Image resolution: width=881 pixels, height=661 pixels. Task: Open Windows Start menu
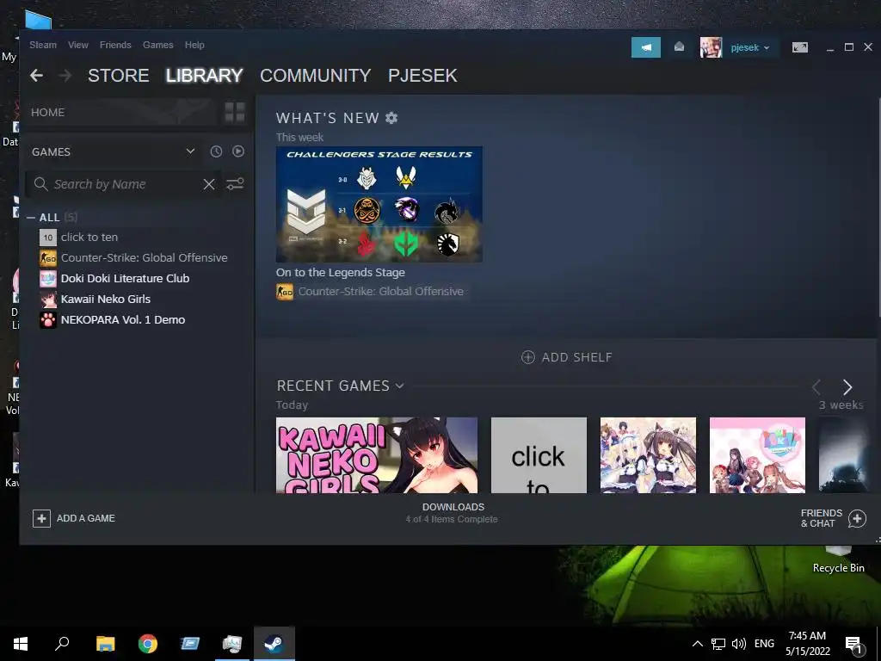[21, 644]
